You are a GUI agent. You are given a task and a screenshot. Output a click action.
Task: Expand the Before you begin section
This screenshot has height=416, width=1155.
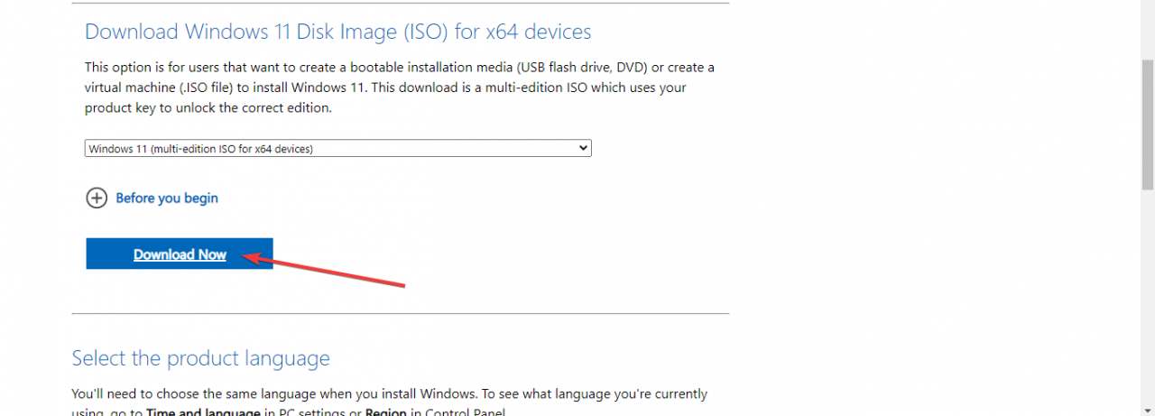point(167,199)
